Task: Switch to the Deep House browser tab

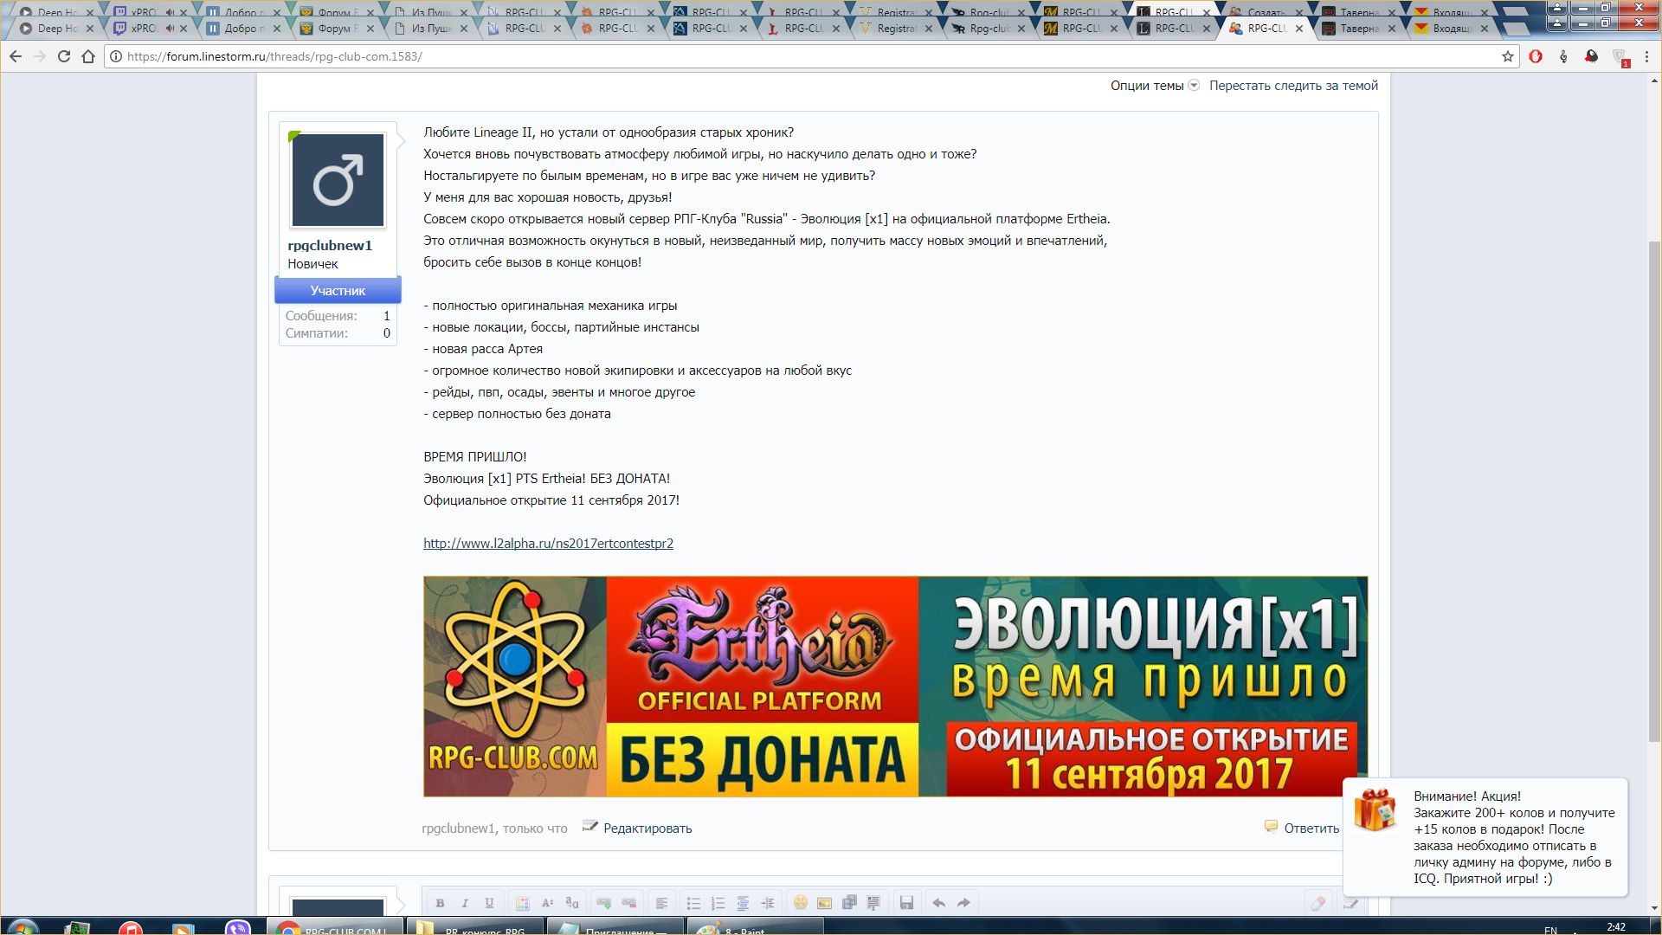Action: pos(57,29)
